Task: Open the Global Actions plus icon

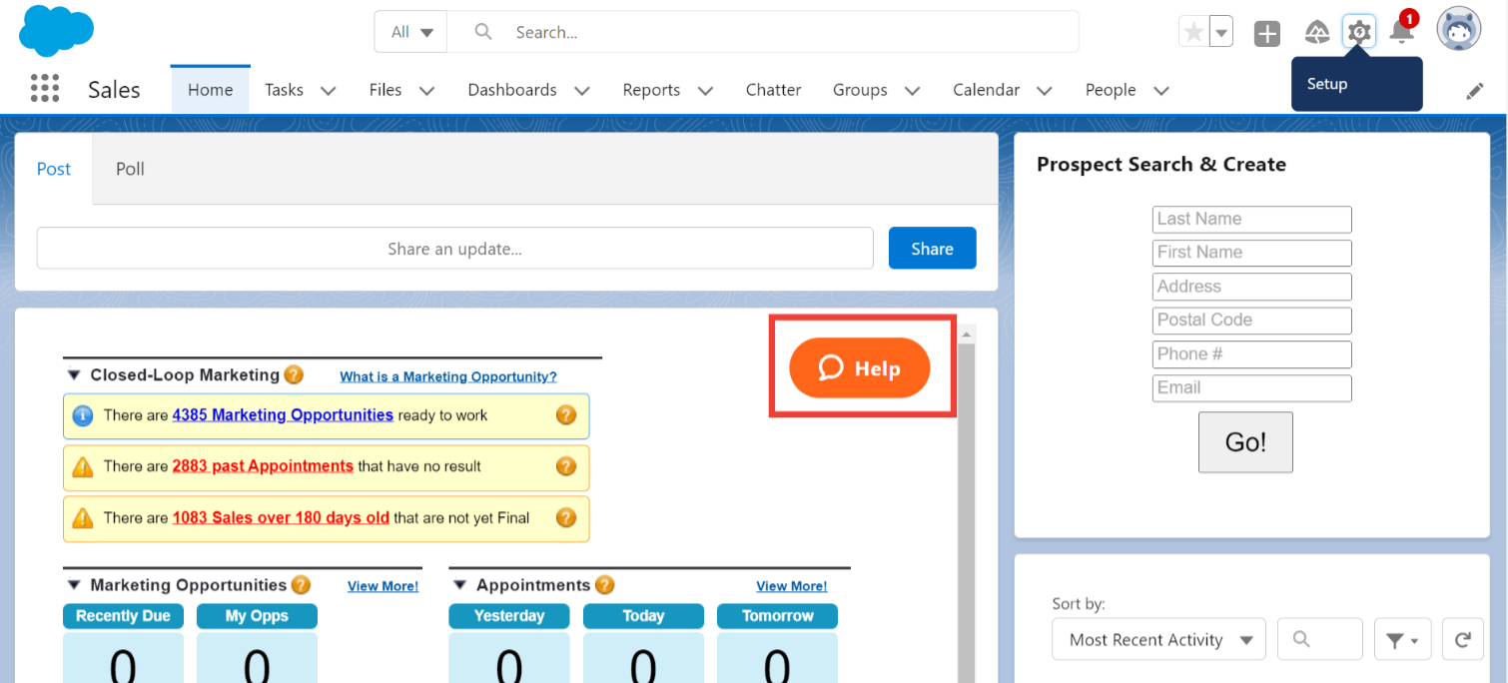Action: [1267, 33]
